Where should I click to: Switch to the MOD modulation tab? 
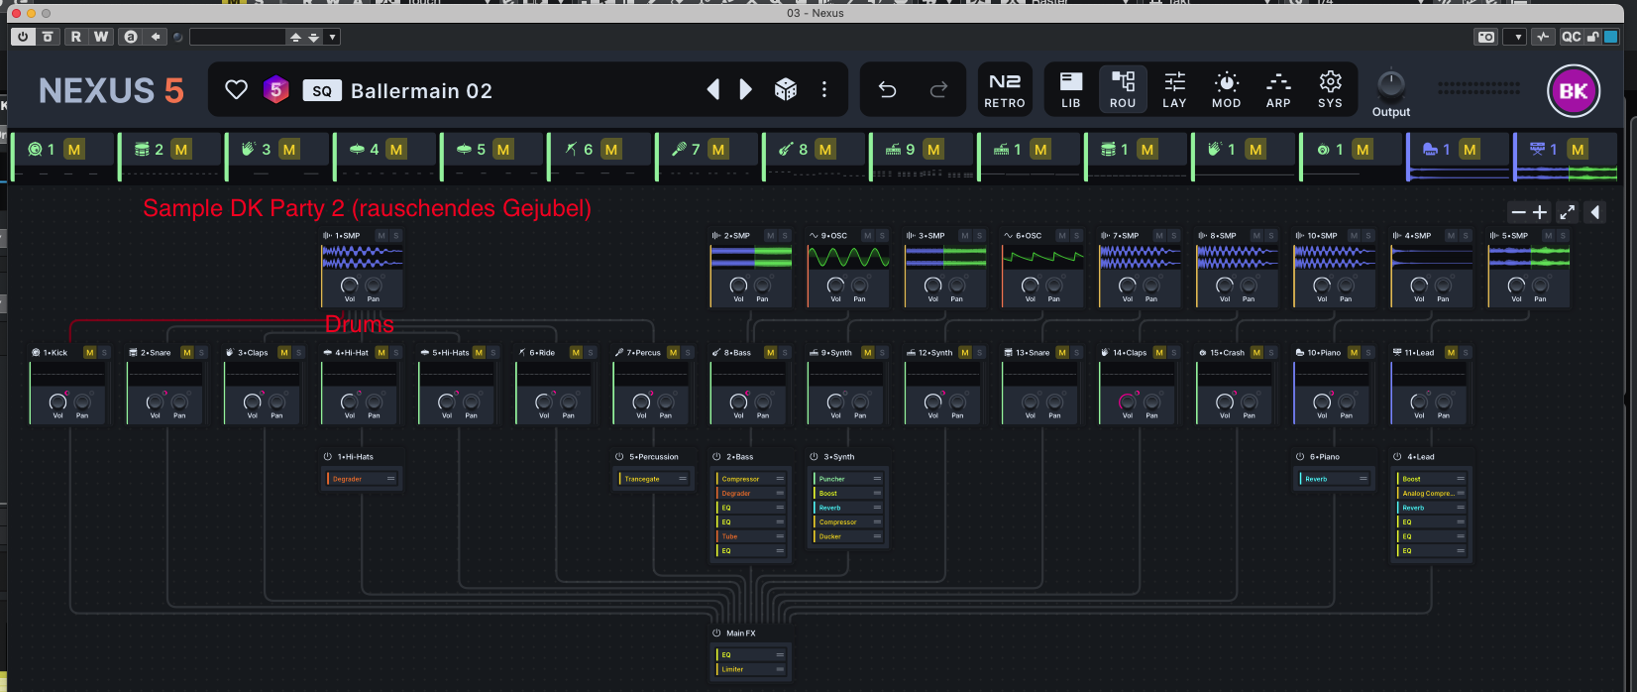coord(1226,90)
